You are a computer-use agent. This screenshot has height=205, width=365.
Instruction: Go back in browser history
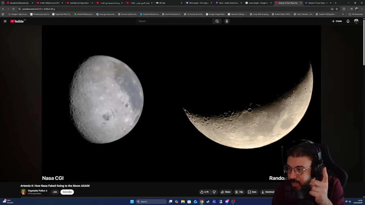[3, 9]
